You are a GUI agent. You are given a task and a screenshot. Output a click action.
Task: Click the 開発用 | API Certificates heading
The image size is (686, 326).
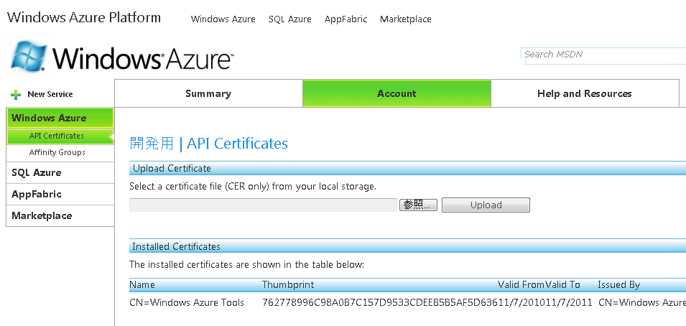click(x=209, y=144)
